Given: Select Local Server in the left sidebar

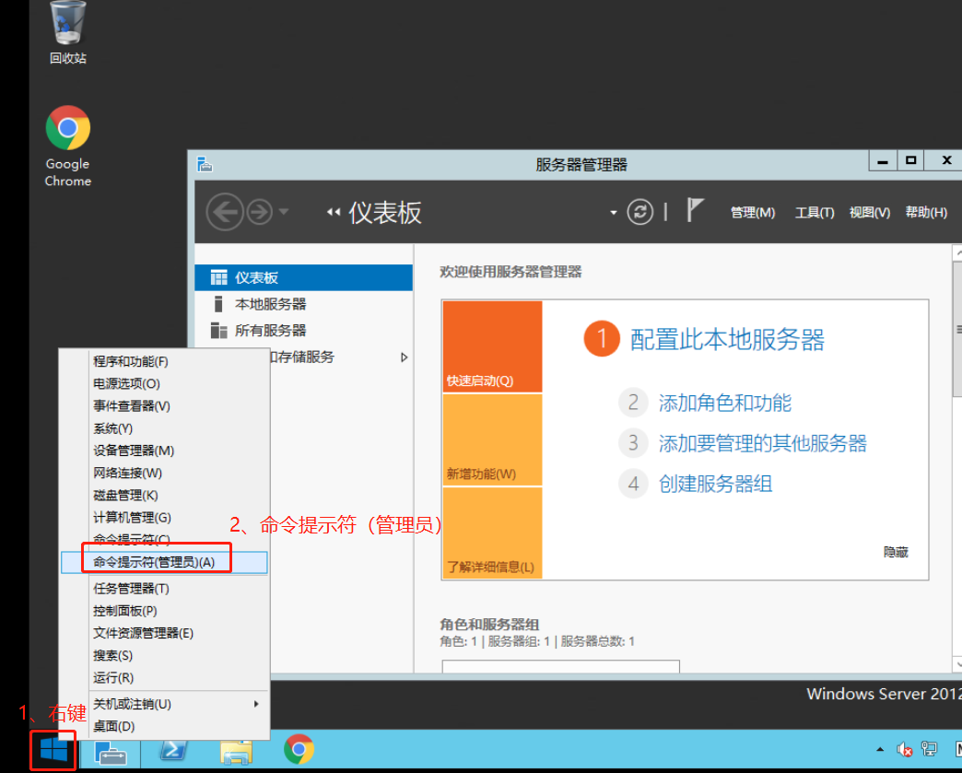Looking at the screenshot, I should coord(270,304).
